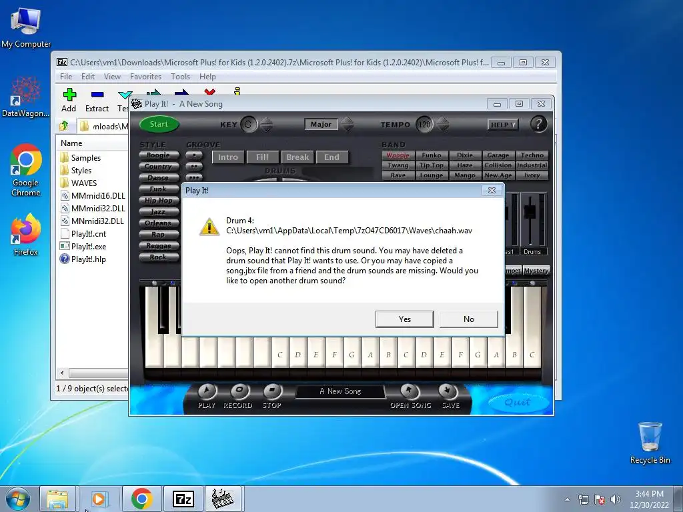The height and width of the screenshot is (512, 683).
Task: Click Windows Media Player taskbar icon
Action: click(99, 499)
